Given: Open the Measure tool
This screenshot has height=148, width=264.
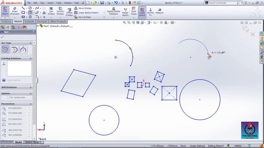Looking at the screenshot, I should [x=159, y=11].
